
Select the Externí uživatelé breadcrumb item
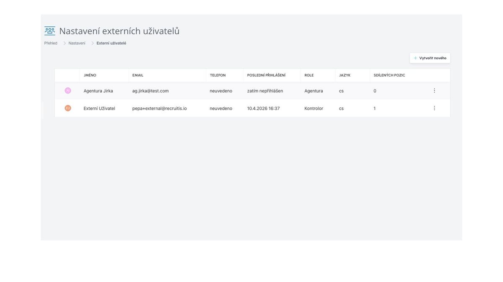[111, 43]
